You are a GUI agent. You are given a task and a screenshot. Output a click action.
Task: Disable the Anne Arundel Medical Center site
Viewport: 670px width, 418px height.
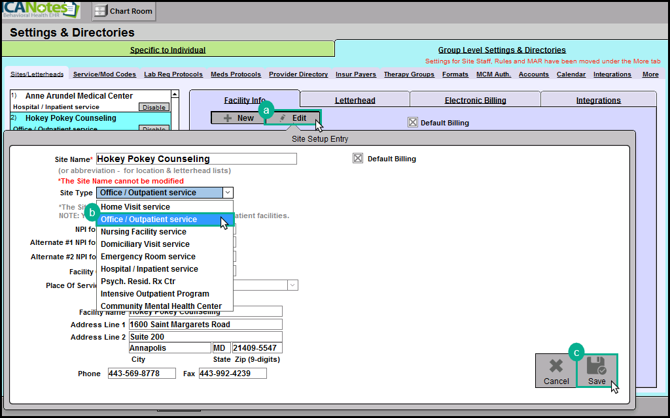point(154,107)
